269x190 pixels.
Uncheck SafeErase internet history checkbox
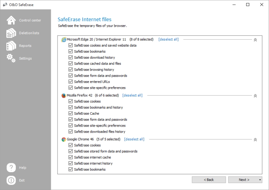[x=71, y=163]
